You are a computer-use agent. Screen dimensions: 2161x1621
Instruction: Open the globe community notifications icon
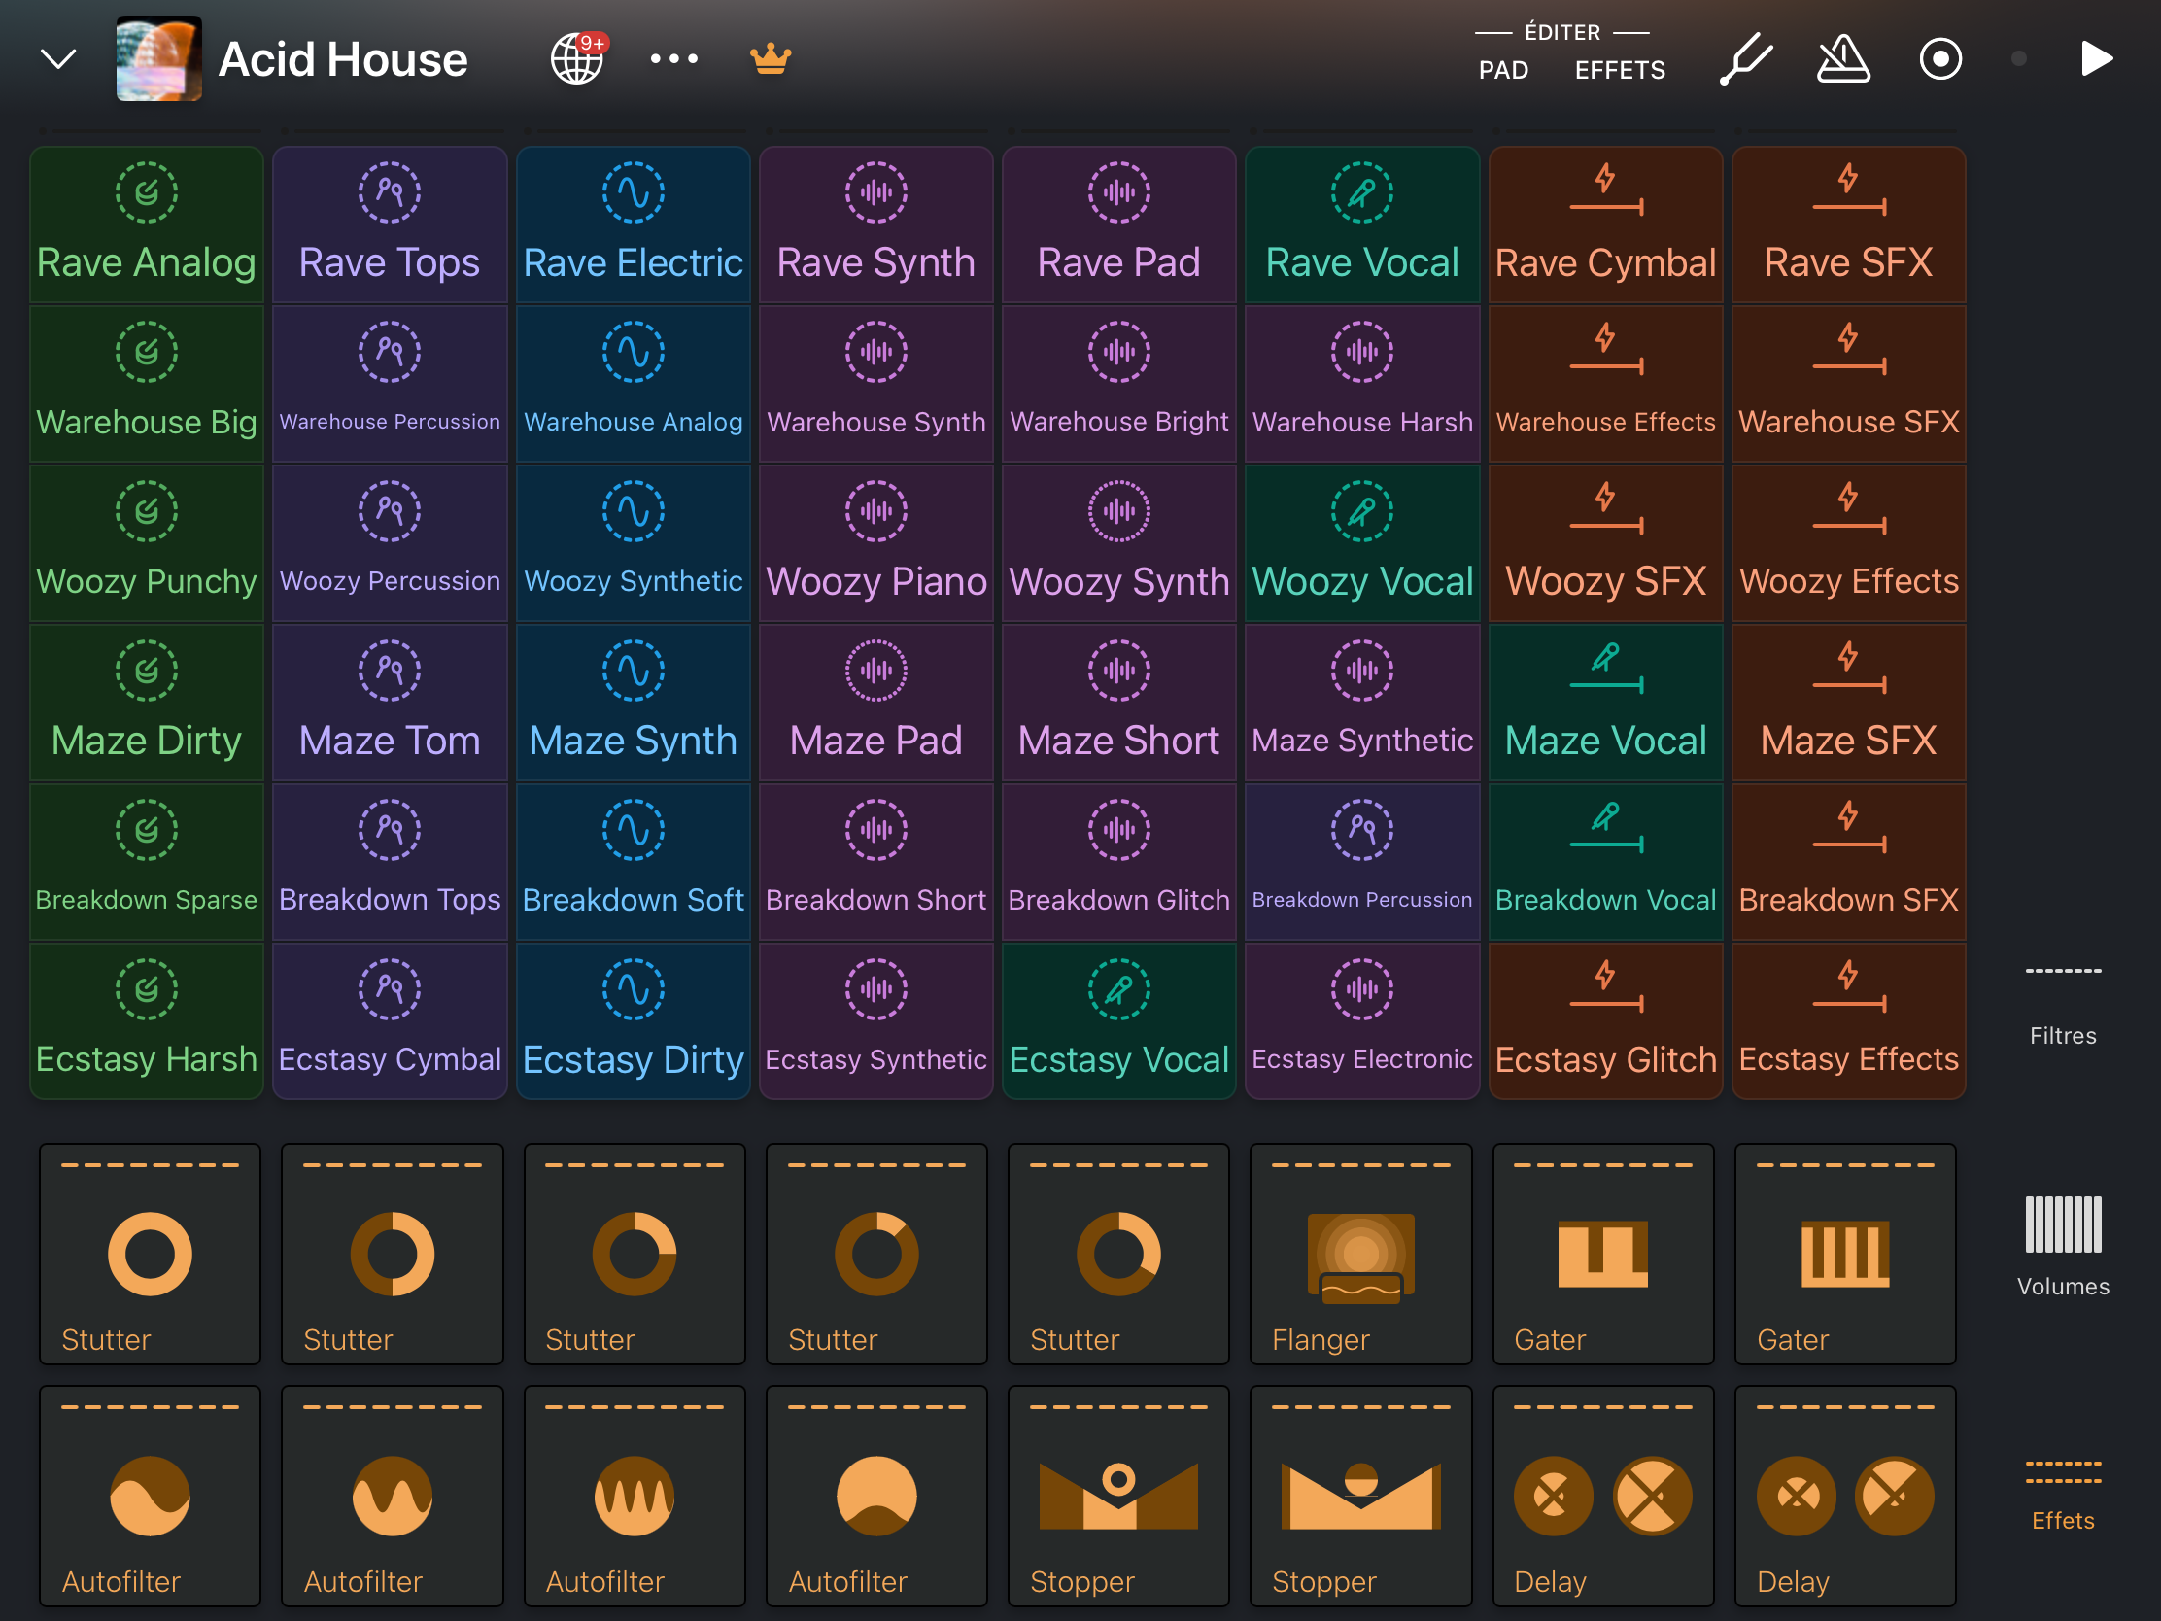tap(577, 58)
